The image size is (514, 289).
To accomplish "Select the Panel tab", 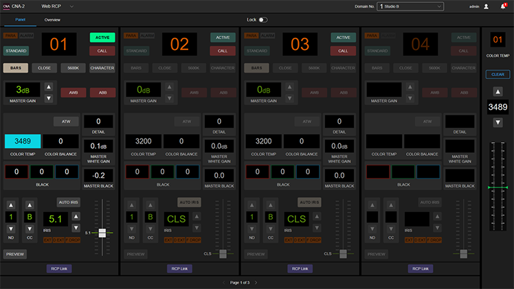I will (20, 20).
